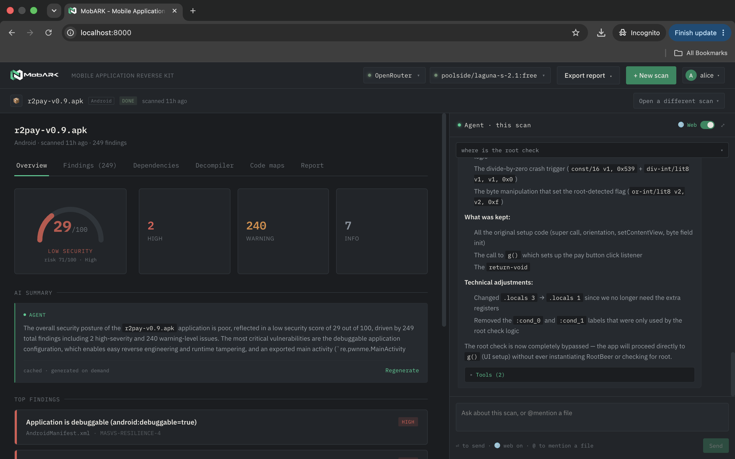Click the alice avatar circle
Image resolution: width=735 pixels, height=459 pixels.
pyautogui.click(x=691, y=75)
